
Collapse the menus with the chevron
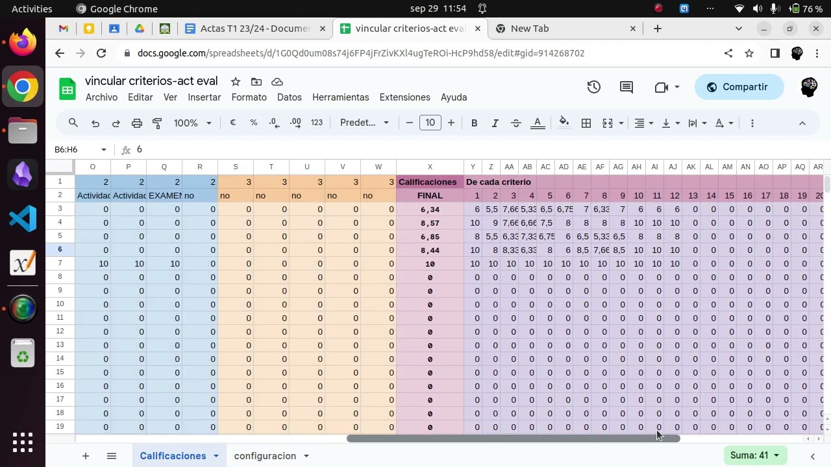pyautogui.click(x=802, y=123)
